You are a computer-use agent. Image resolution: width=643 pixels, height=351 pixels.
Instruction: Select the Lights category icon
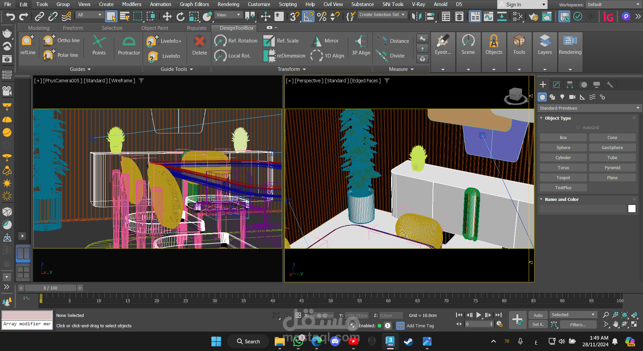tap(562, 97)
